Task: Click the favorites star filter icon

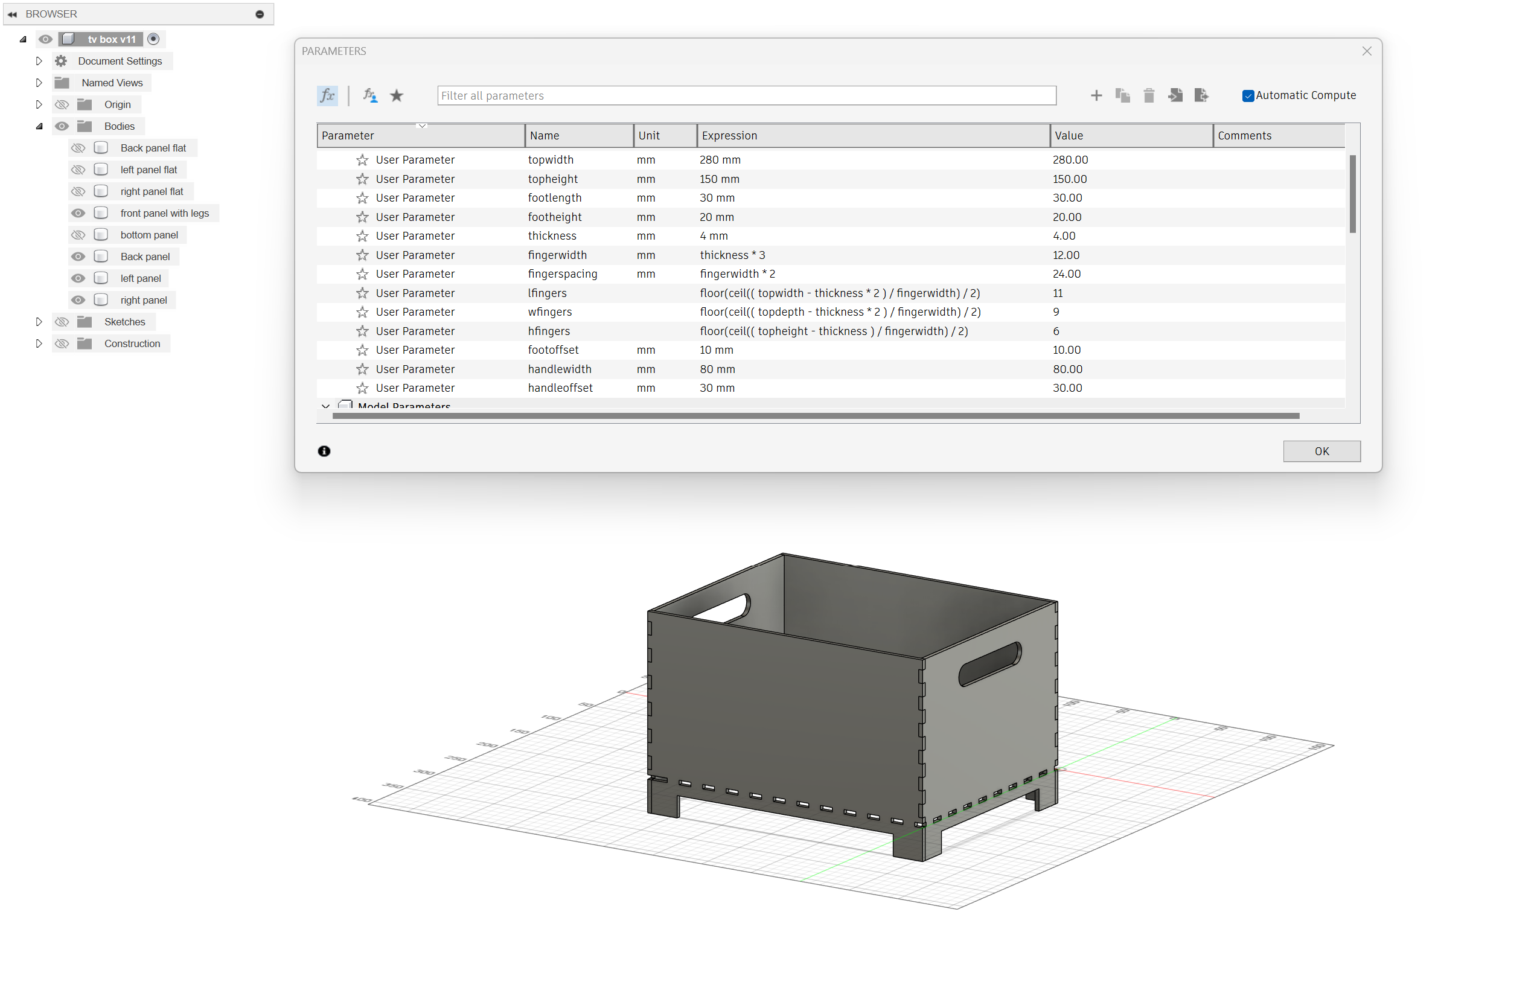Action: (397, 95)
